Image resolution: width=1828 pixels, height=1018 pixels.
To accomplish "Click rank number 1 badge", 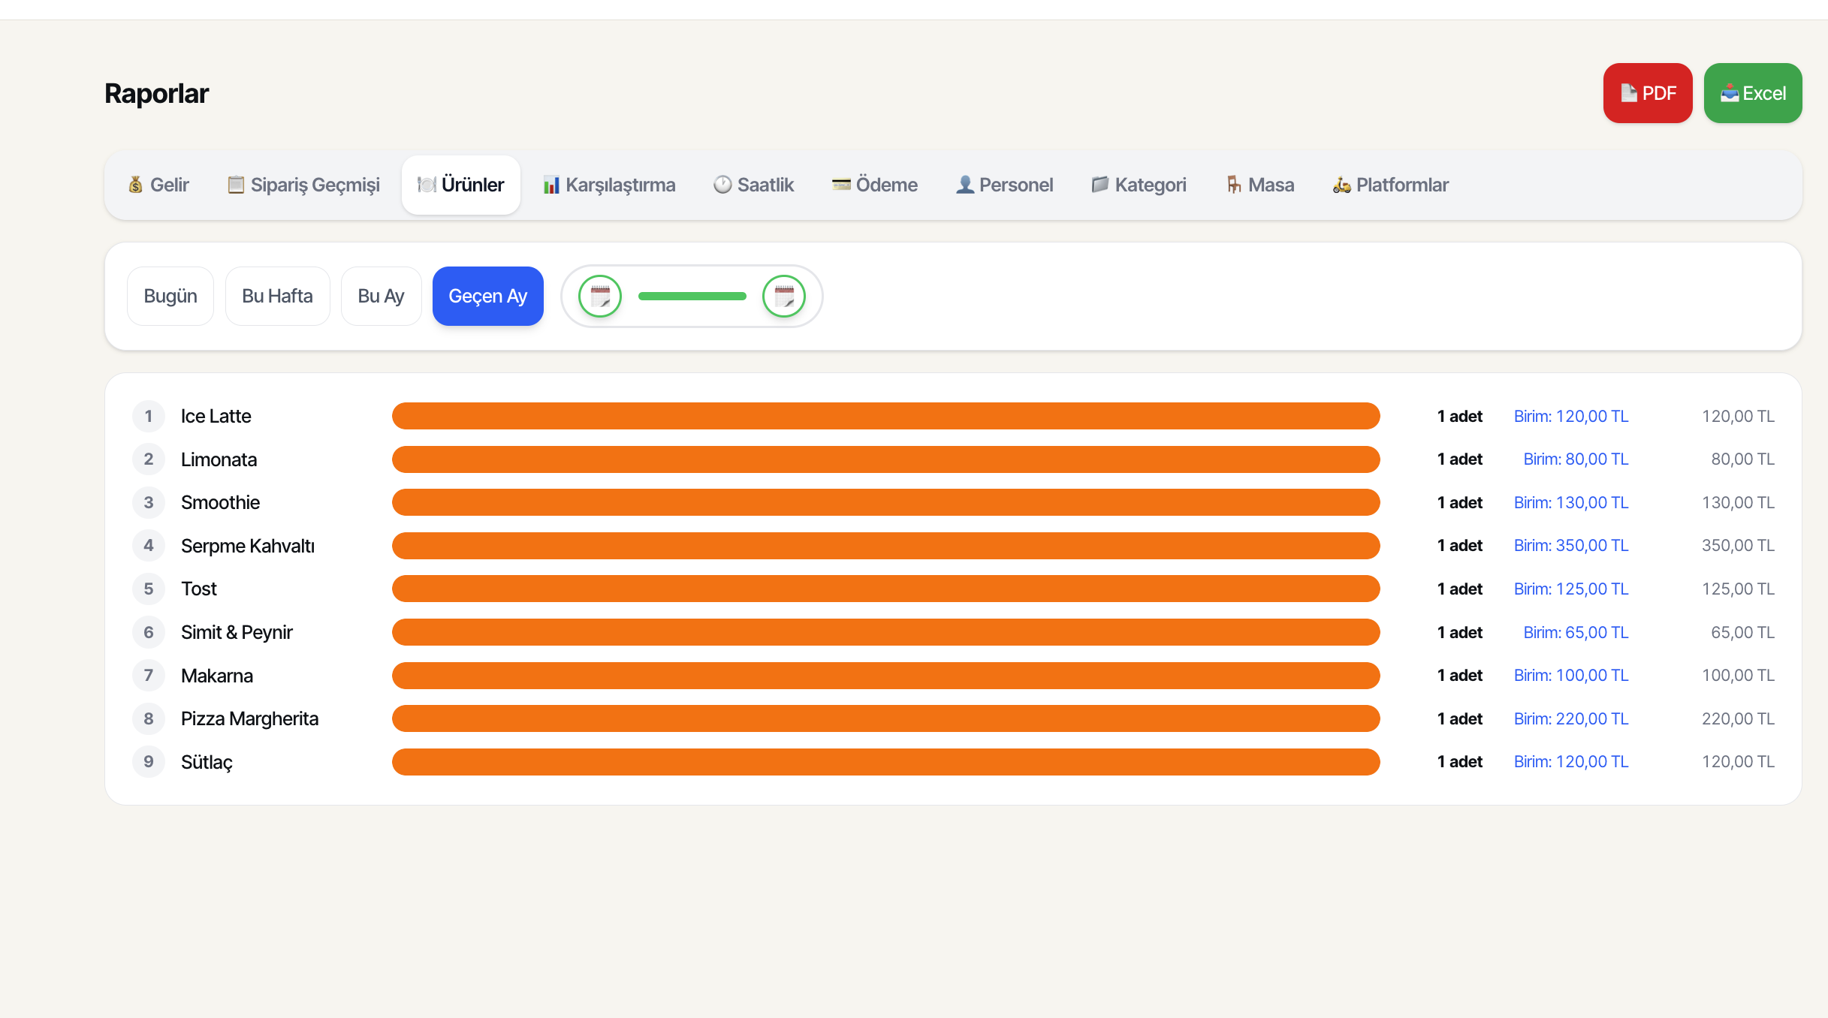I will tap(149, 416).
